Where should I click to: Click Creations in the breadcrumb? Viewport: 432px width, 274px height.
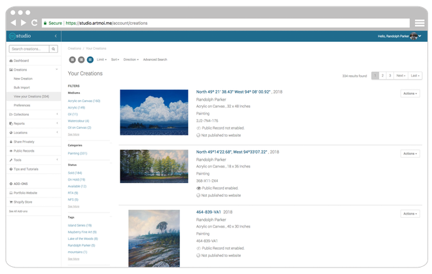(x=75, y=48)
